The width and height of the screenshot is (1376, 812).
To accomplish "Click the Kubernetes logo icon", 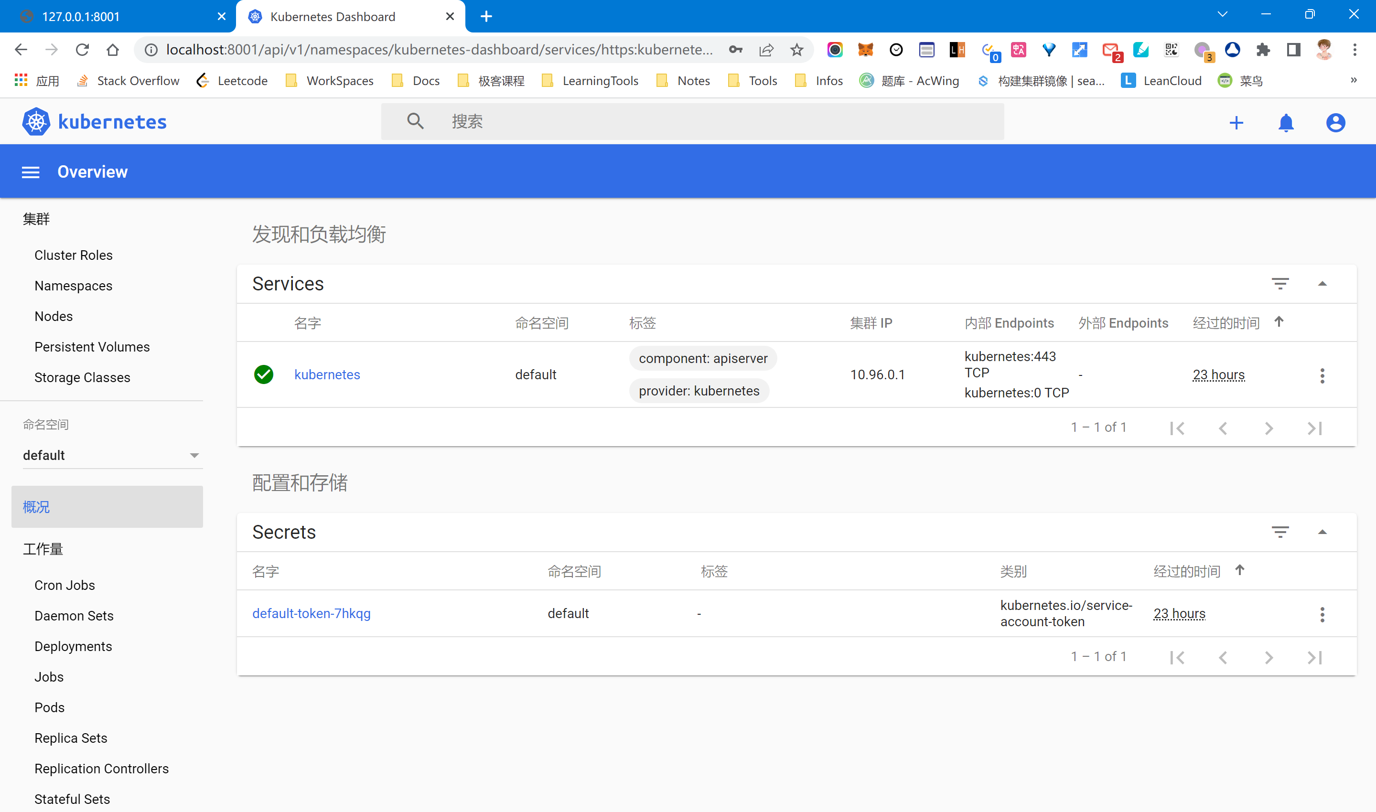I will click(x=36, y=121).
